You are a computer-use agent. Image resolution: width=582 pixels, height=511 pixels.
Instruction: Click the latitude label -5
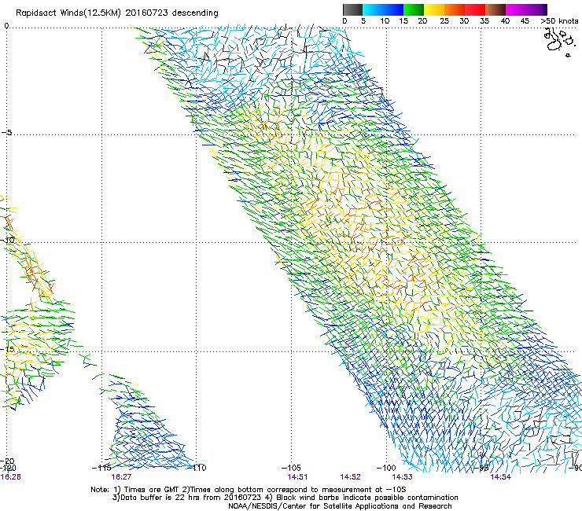tap(6, 133)
